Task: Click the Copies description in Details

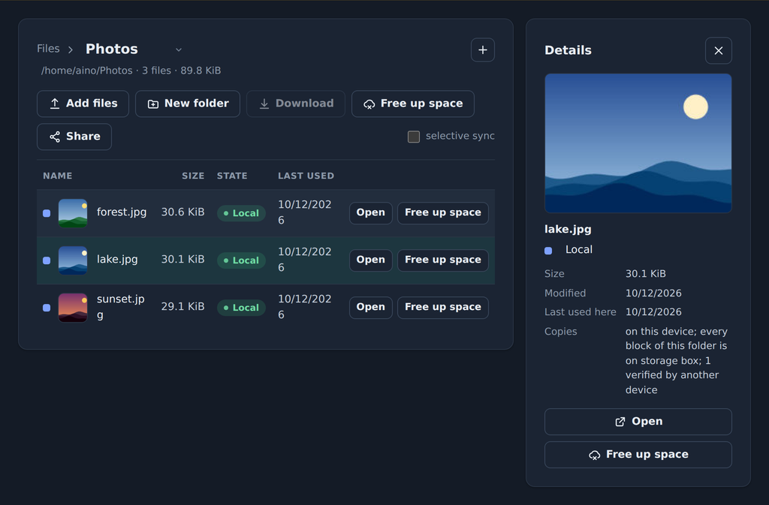Action: coord(677,360)
